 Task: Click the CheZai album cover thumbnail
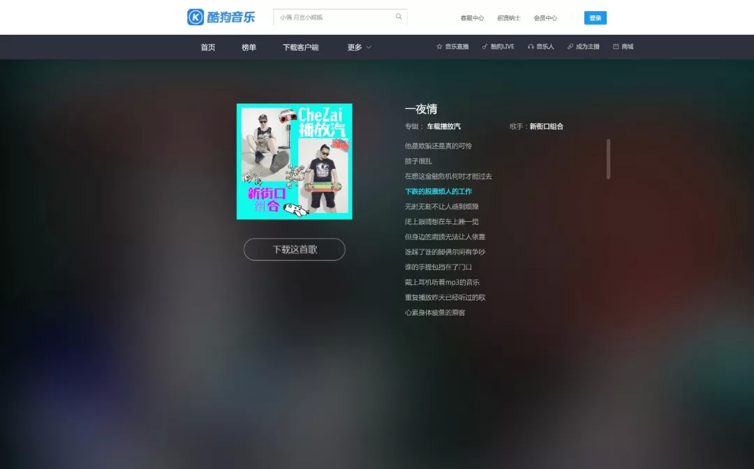pyautogui.click(x=295, y=161)
